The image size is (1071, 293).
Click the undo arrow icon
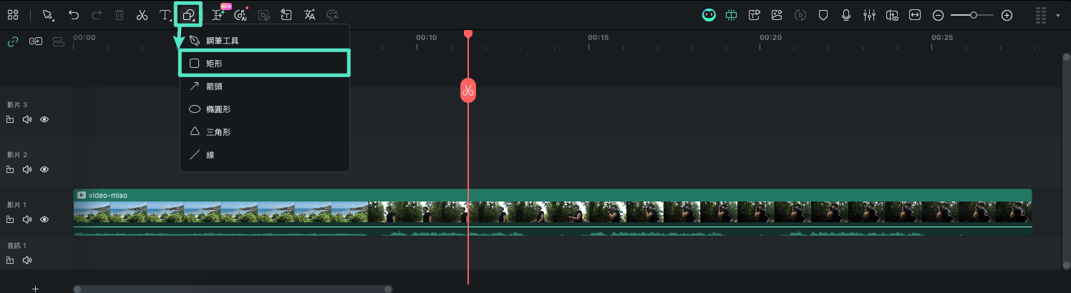coord(74,15)
